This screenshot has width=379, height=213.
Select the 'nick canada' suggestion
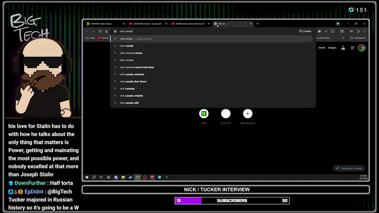point(212,46)
